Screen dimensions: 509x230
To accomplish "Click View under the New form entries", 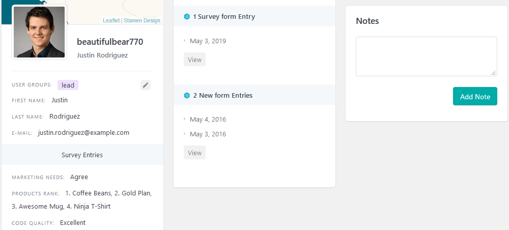I will pyautogui.click(x=195, y=153).
